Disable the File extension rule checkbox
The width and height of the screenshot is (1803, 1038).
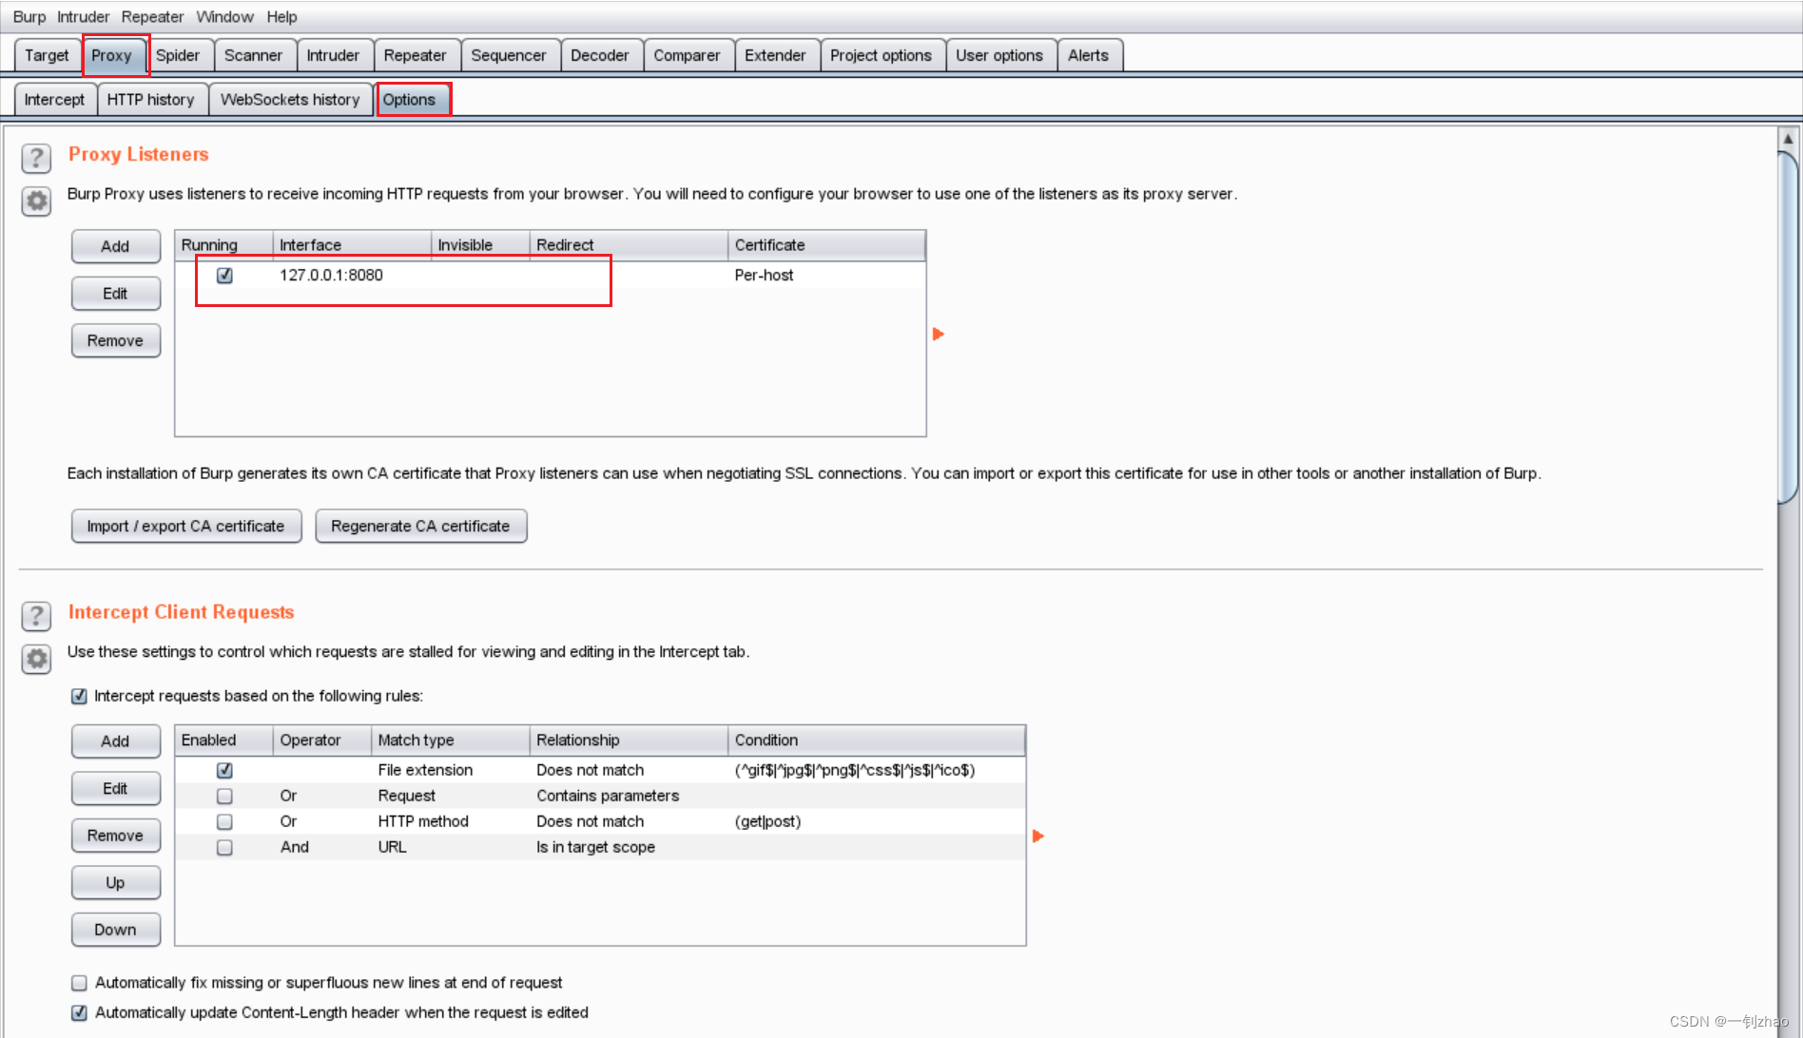[224, 770]
